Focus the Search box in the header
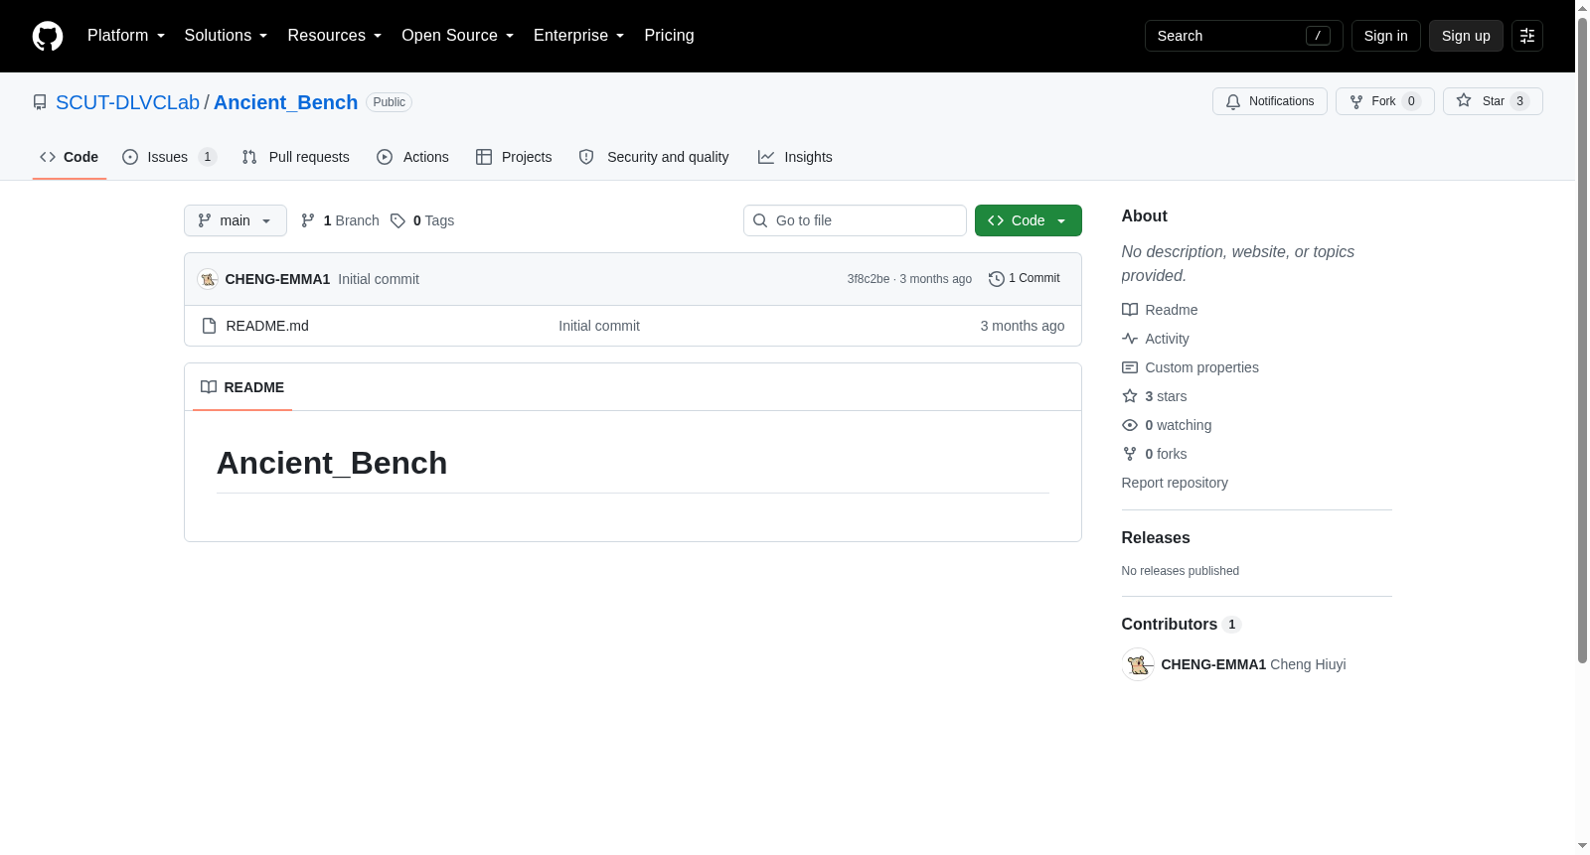 1243,36
